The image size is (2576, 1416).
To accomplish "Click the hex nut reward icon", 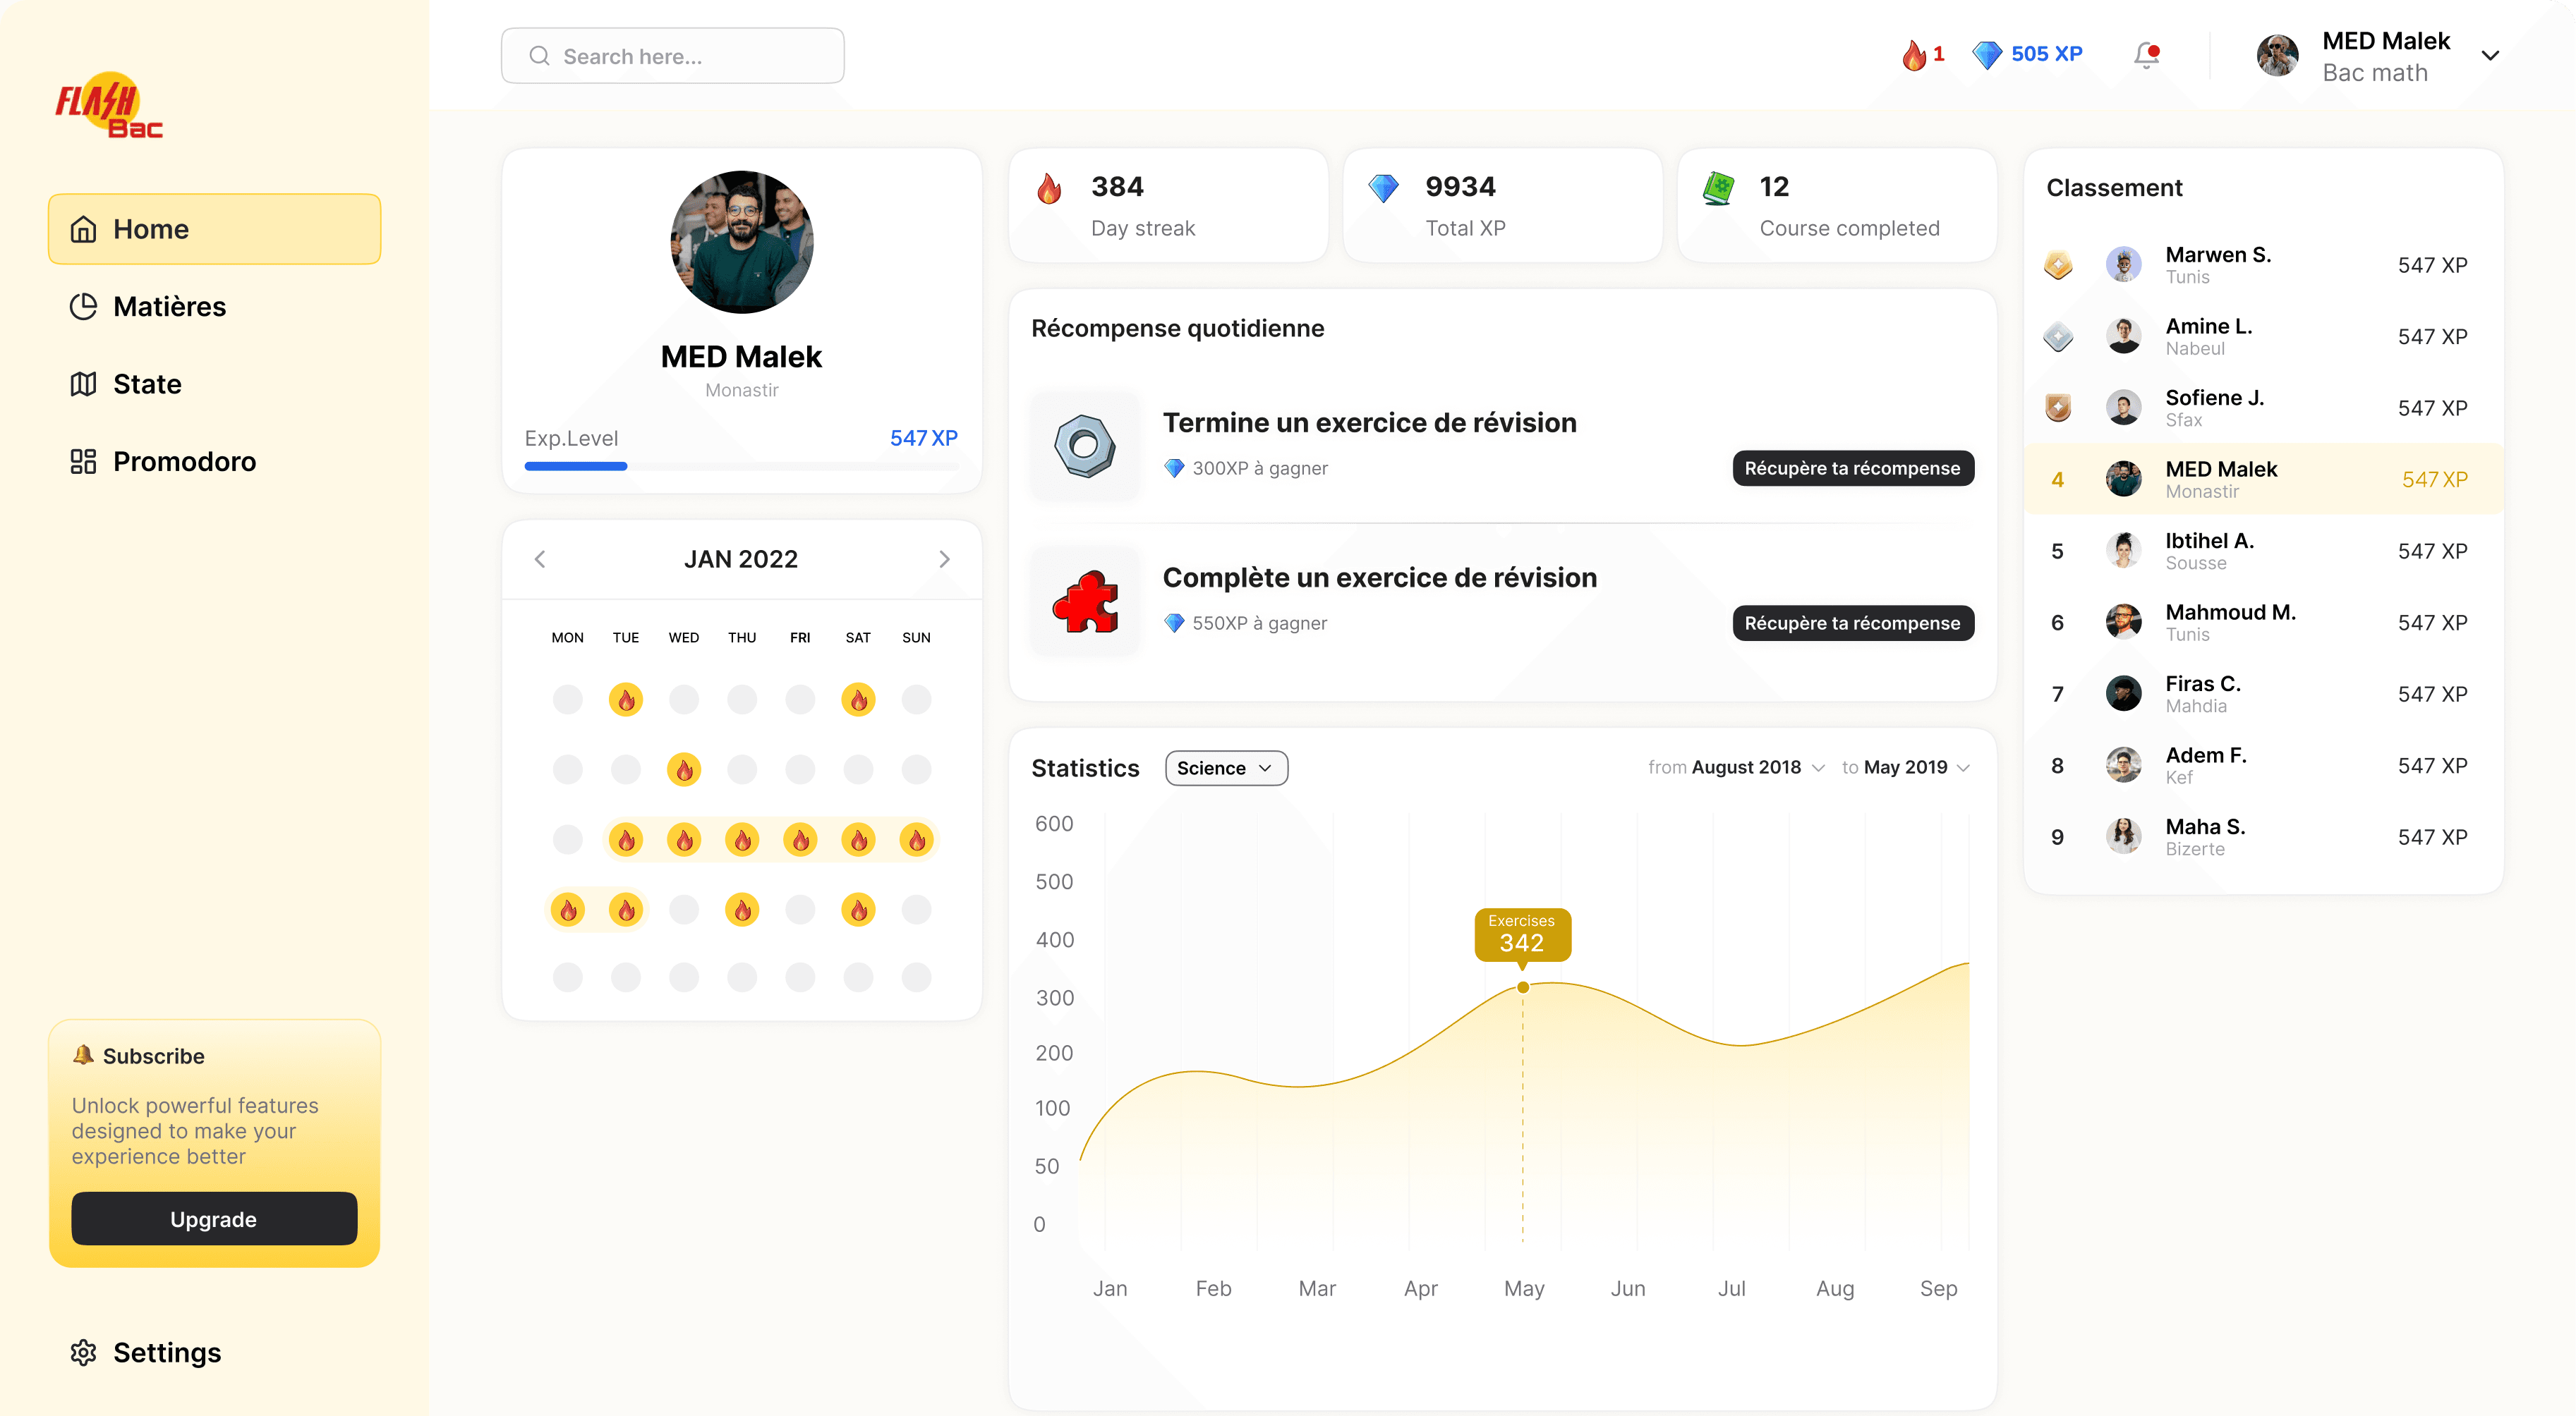I will pyautogui.click(x=1085, y=446).
